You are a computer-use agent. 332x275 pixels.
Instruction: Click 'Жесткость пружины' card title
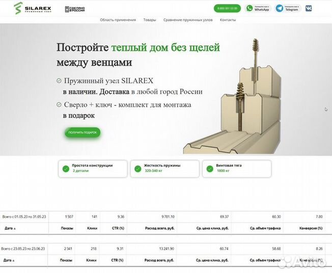(x=162, y=166)
